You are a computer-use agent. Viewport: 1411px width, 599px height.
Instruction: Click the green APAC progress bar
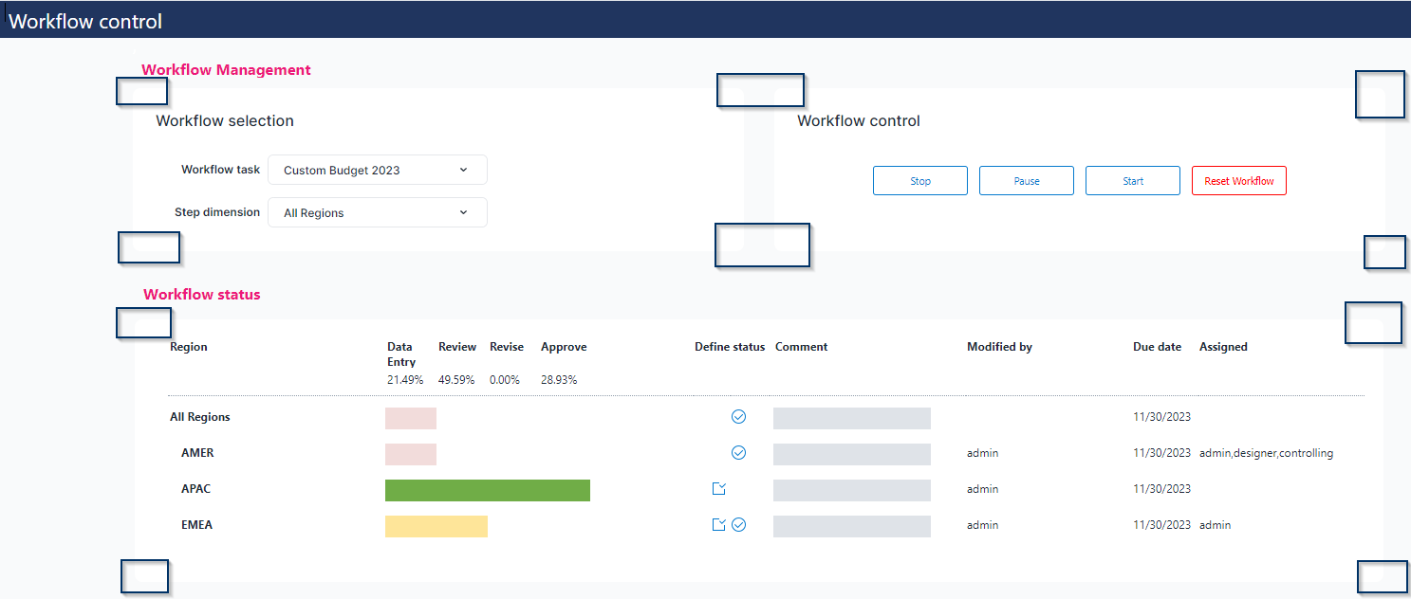coord(487,490)
